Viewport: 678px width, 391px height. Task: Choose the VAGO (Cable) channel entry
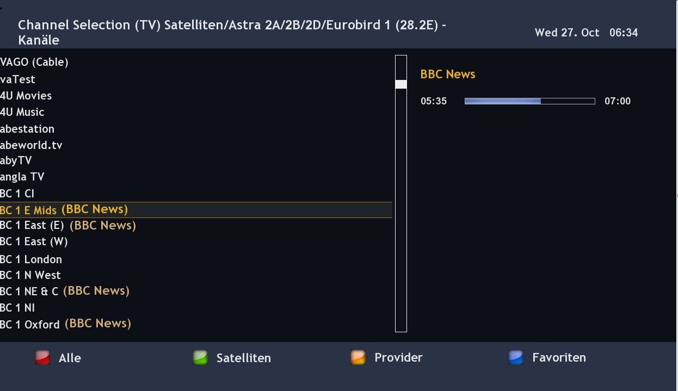click(x=34, y=62)
